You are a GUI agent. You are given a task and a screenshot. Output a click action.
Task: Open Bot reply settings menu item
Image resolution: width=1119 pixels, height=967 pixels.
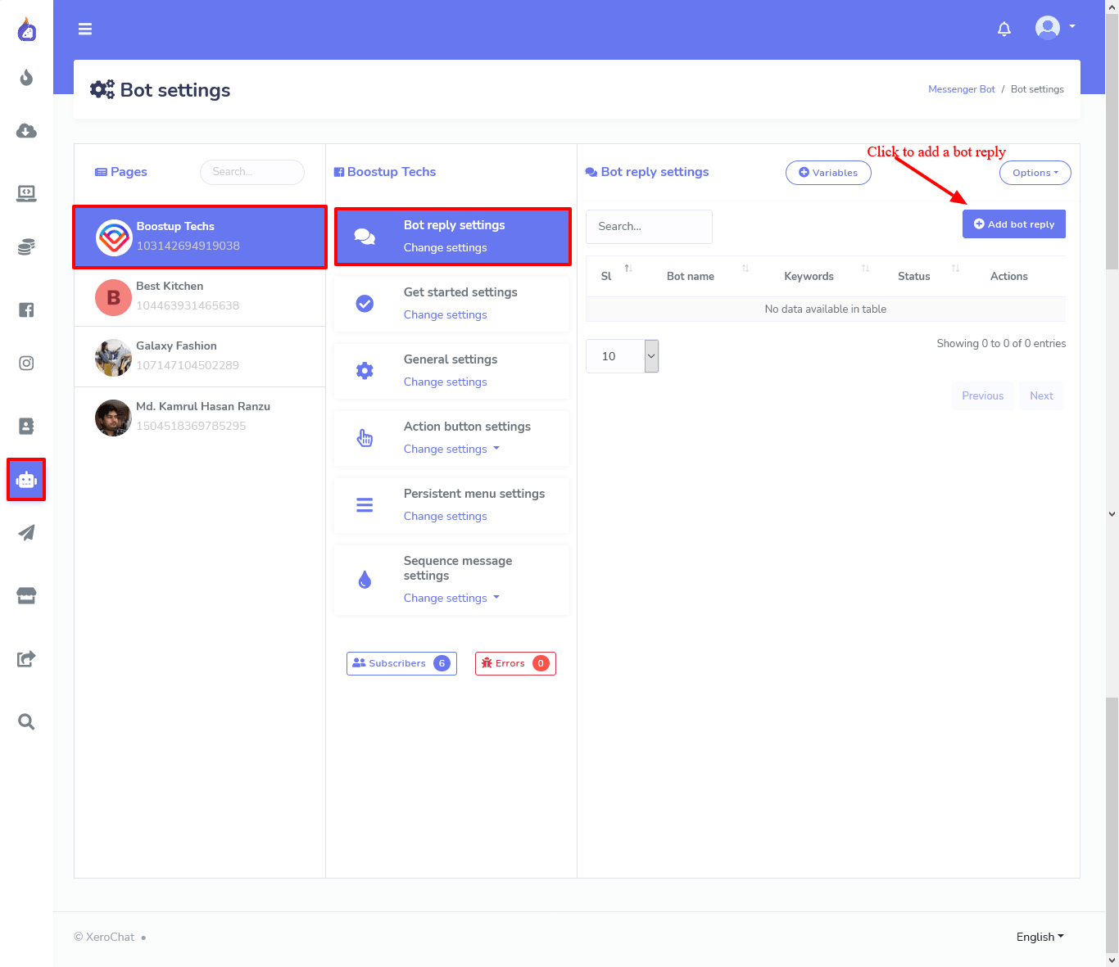point(452,237)
